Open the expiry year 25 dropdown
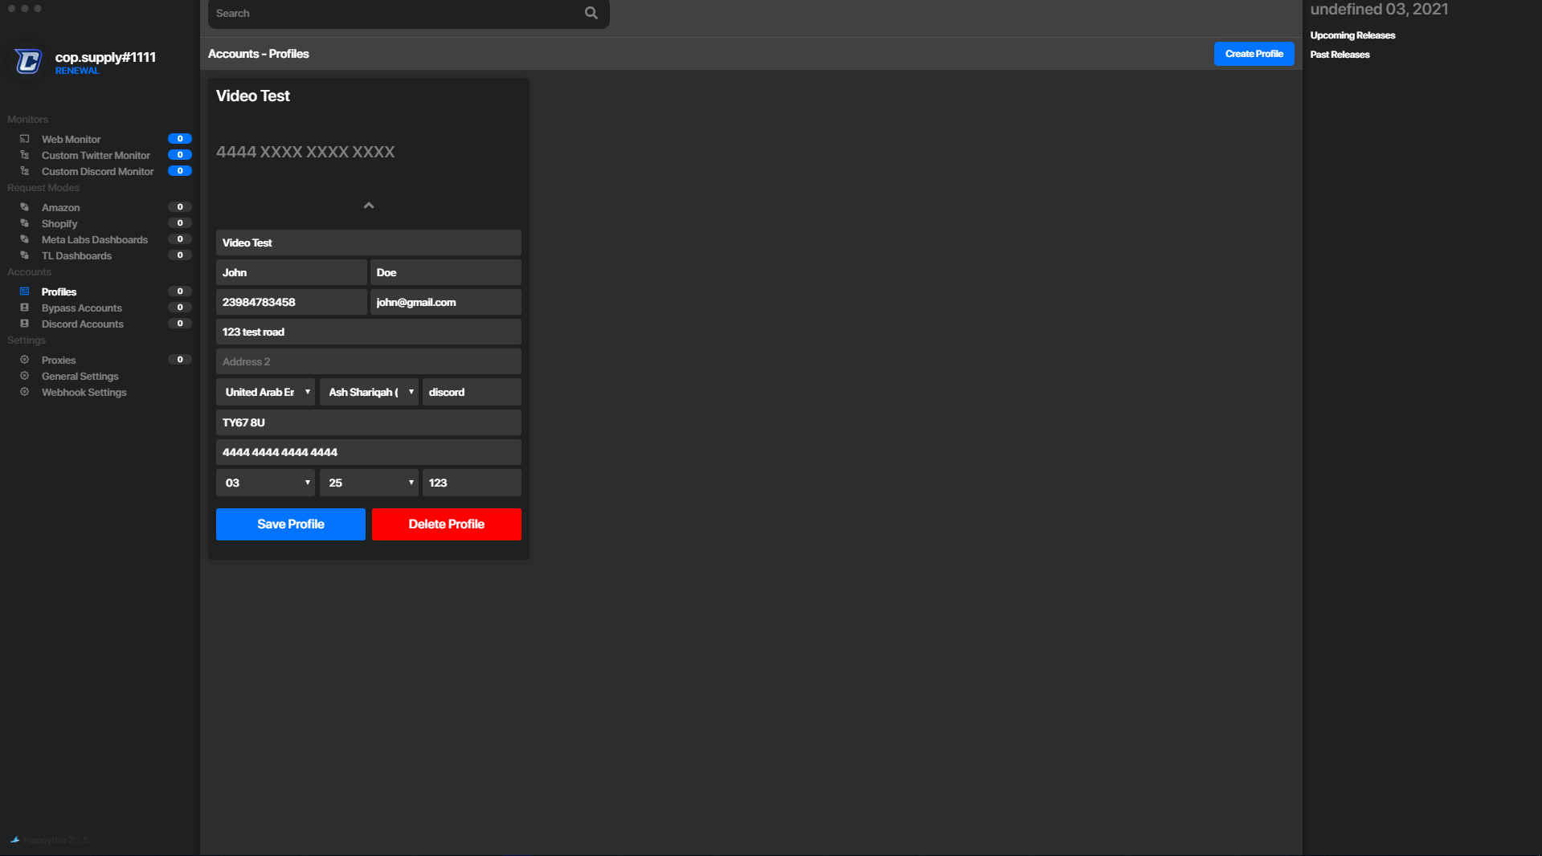Screen dimensions: 1542x856 point(369,483)
